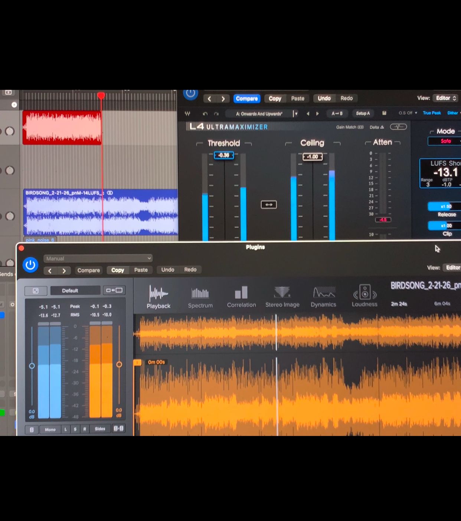461x521 pixels.
Task: Select the Sides monitoring option
Action: coord(100,429)
